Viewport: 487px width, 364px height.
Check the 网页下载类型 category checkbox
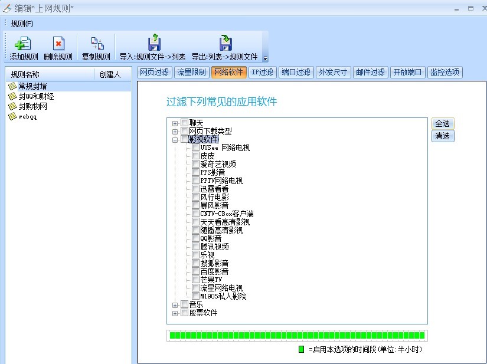pos(185,130)
